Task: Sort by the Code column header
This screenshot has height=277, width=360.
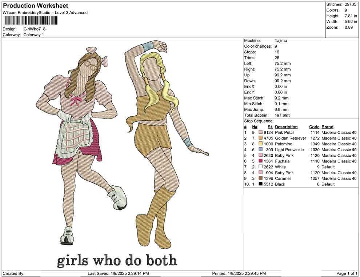Action: coord(314,127)
